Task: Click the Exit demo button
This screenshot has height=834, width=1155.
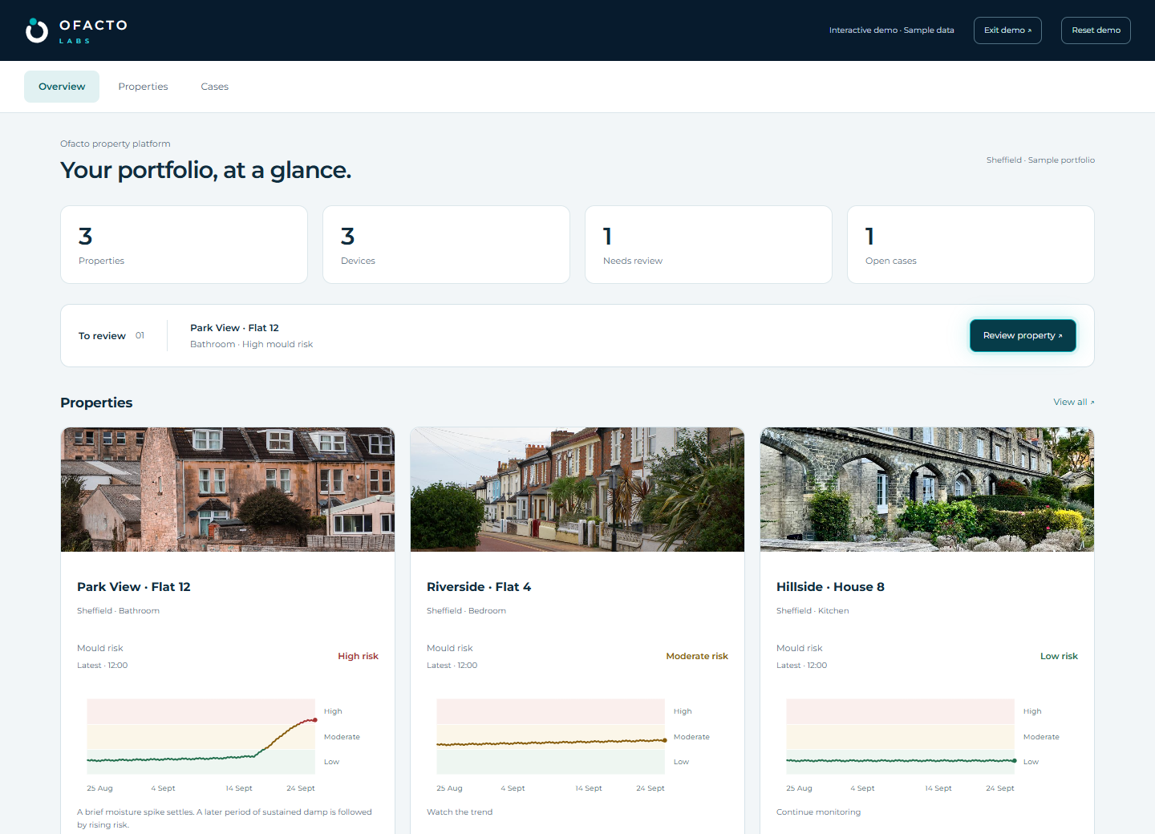Action: coord(1007,30)
